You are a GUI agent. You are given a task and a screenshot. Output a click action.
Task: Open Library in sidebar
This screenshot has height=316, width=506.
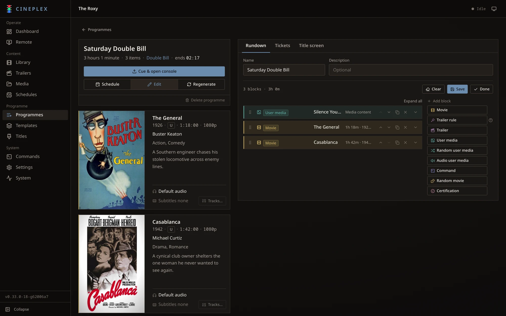[x=35, y=62]
